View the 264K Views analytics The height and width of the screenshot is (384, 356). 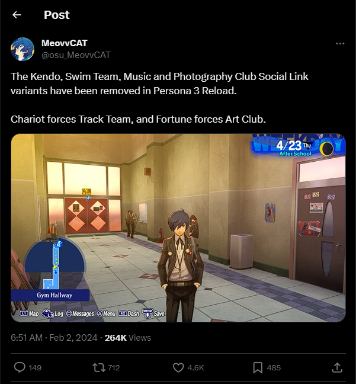coord(128,338)
